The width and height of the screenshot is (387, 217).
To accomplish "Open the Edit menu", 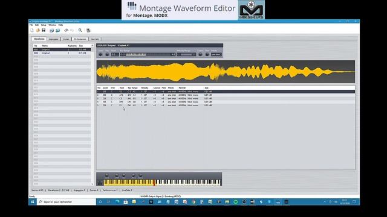I will click(37, 25).
